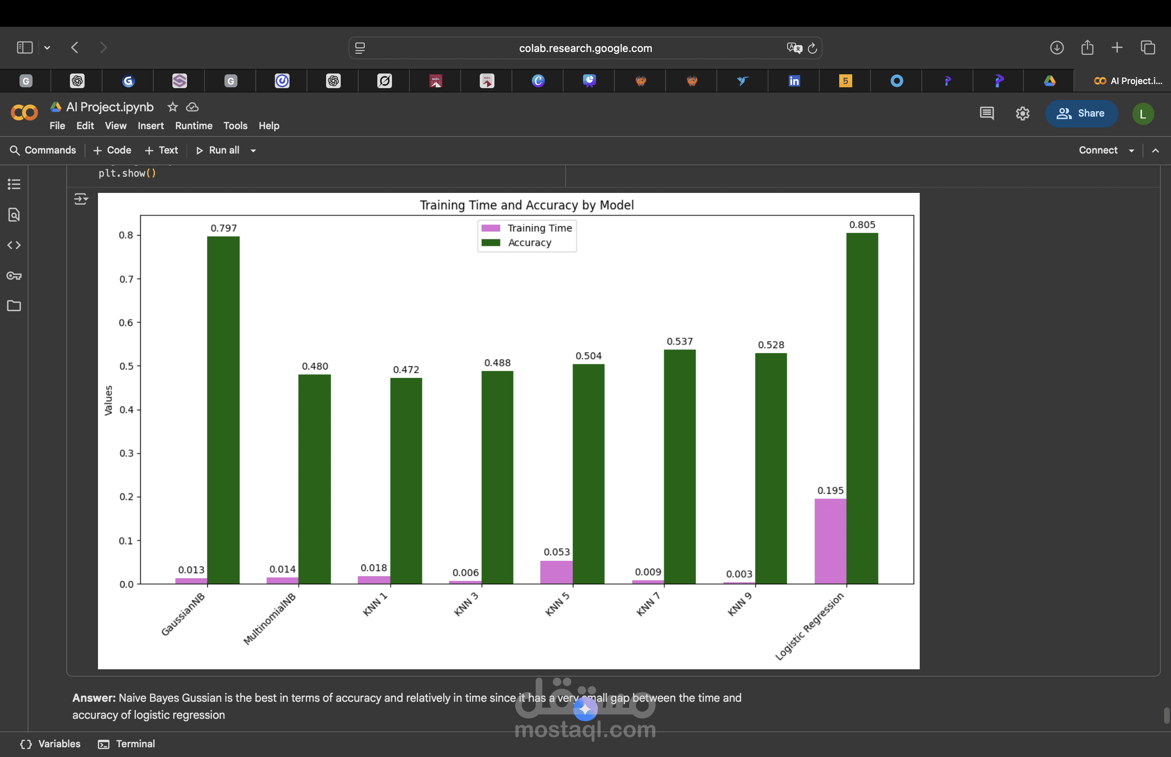Image resolution: width=1171 pixels, height=757 pixels.
Task: Click the output cell actions icon
Action: (81, 199)
